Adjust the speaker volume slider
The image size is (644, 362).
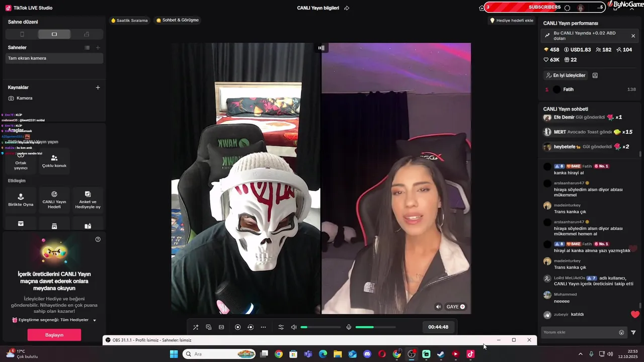click(x=320, y=327)
